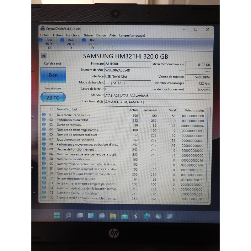Click the blue health dot beside "Taux d'erreurs de lecture"

[44, 115]
